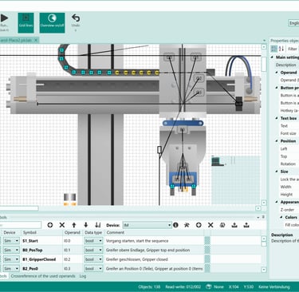Add a device with the plus icon right of Device
Image resolution: width=299 pixels, height=292 pixels.
(x=199, y=225)
